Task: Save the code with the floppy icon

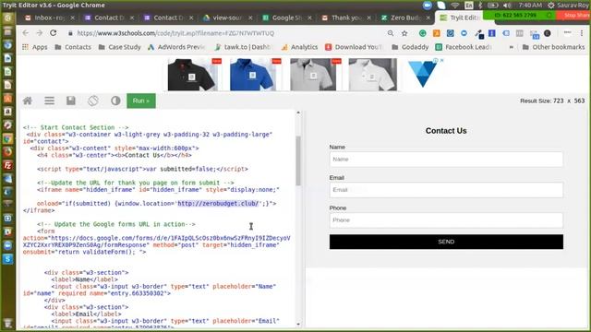Action: [x=71, y=101]
